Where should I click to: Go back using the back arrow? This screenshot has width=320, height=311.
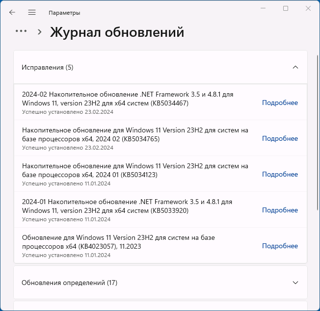tap(12, 12)
